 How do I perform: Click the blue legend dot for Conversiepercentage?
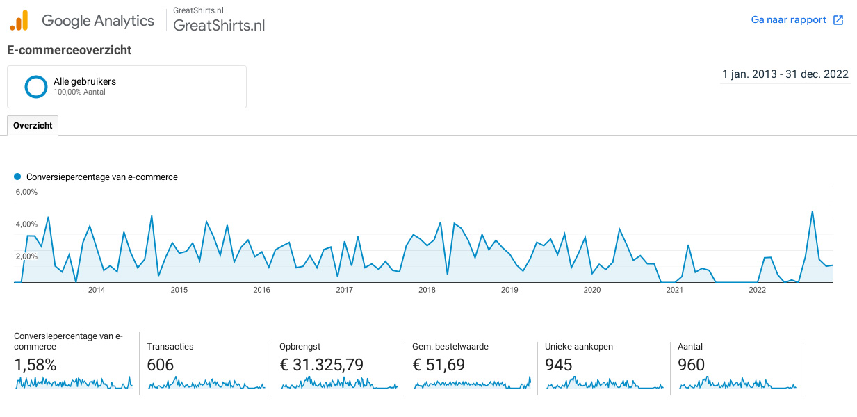[x=17, y=177]
